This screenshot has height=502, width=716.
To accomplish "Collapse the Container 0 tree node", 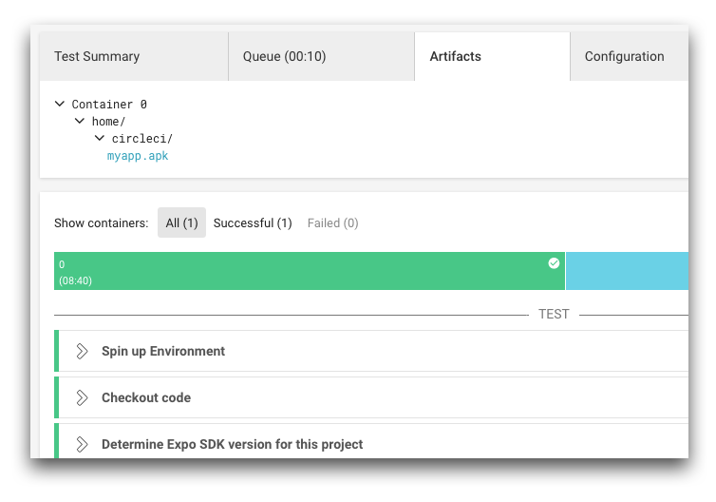I will click(x=60, y=104).
